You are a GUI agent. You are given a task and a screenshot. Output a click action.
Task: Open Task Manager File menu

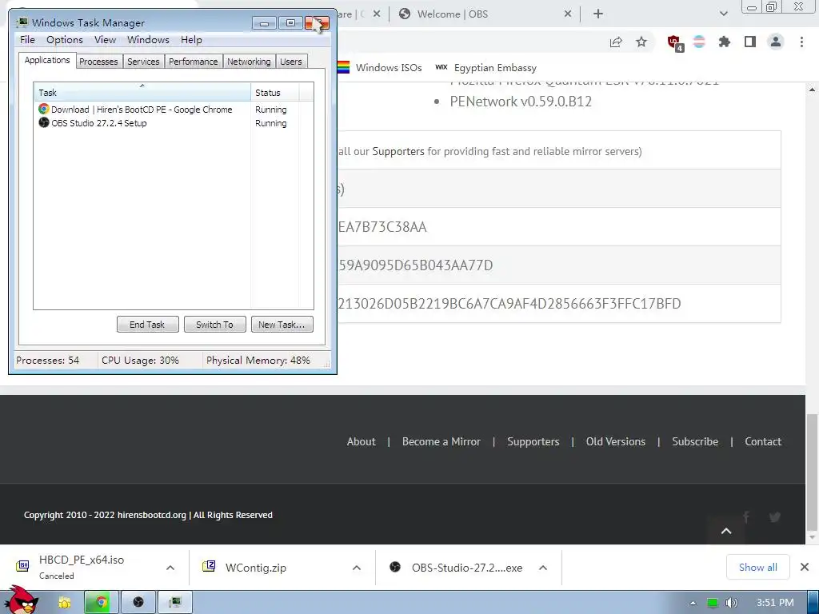27,40
